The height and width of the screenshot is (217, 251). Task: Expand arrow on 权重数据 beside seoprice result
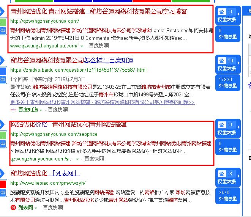click(x=239, y=127)
